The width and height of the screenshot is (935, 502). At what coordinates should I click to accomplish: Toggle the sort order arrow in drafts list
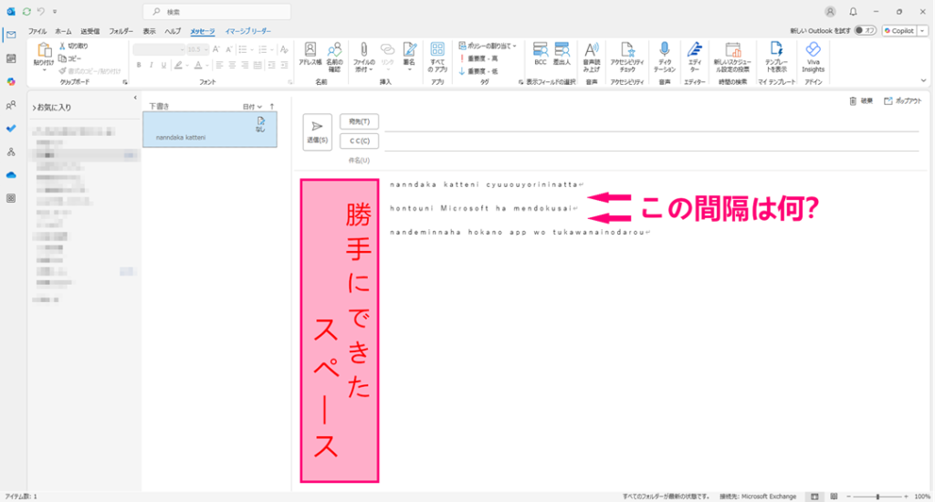271,107
